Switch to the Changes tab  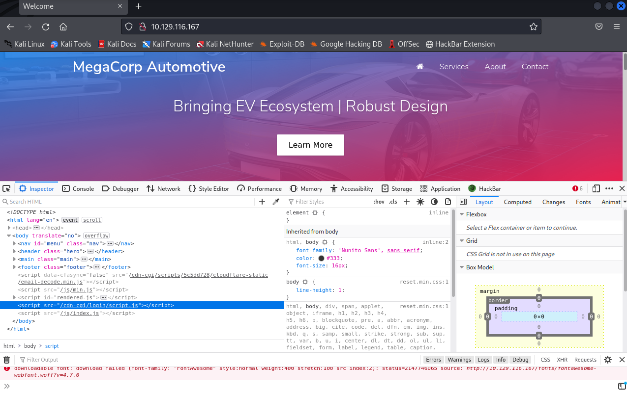point(554,202)
